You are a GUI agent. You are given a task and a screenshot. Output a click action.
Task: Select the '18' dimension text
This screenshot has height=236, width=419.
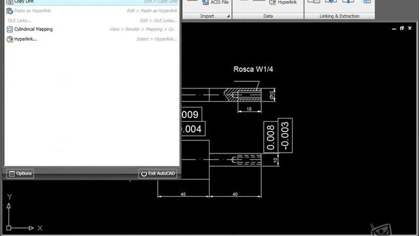point(249,109)
